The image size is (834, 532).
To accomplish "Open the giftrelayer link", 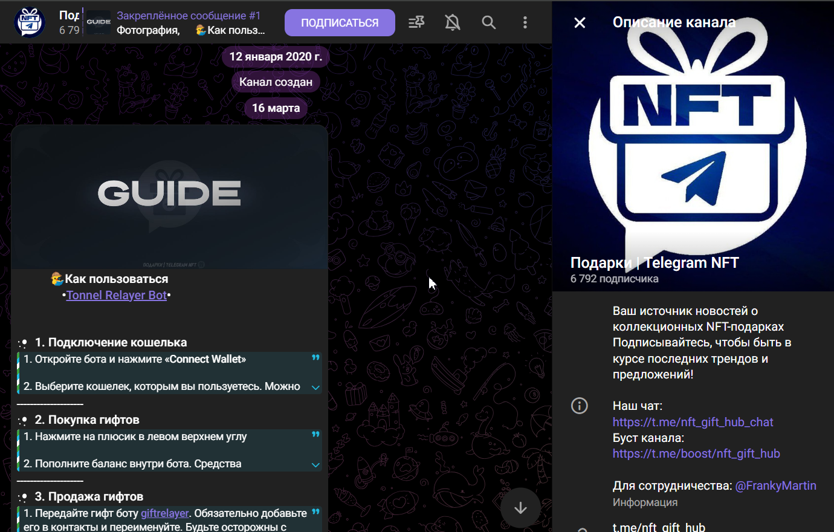I will (164, 513).
